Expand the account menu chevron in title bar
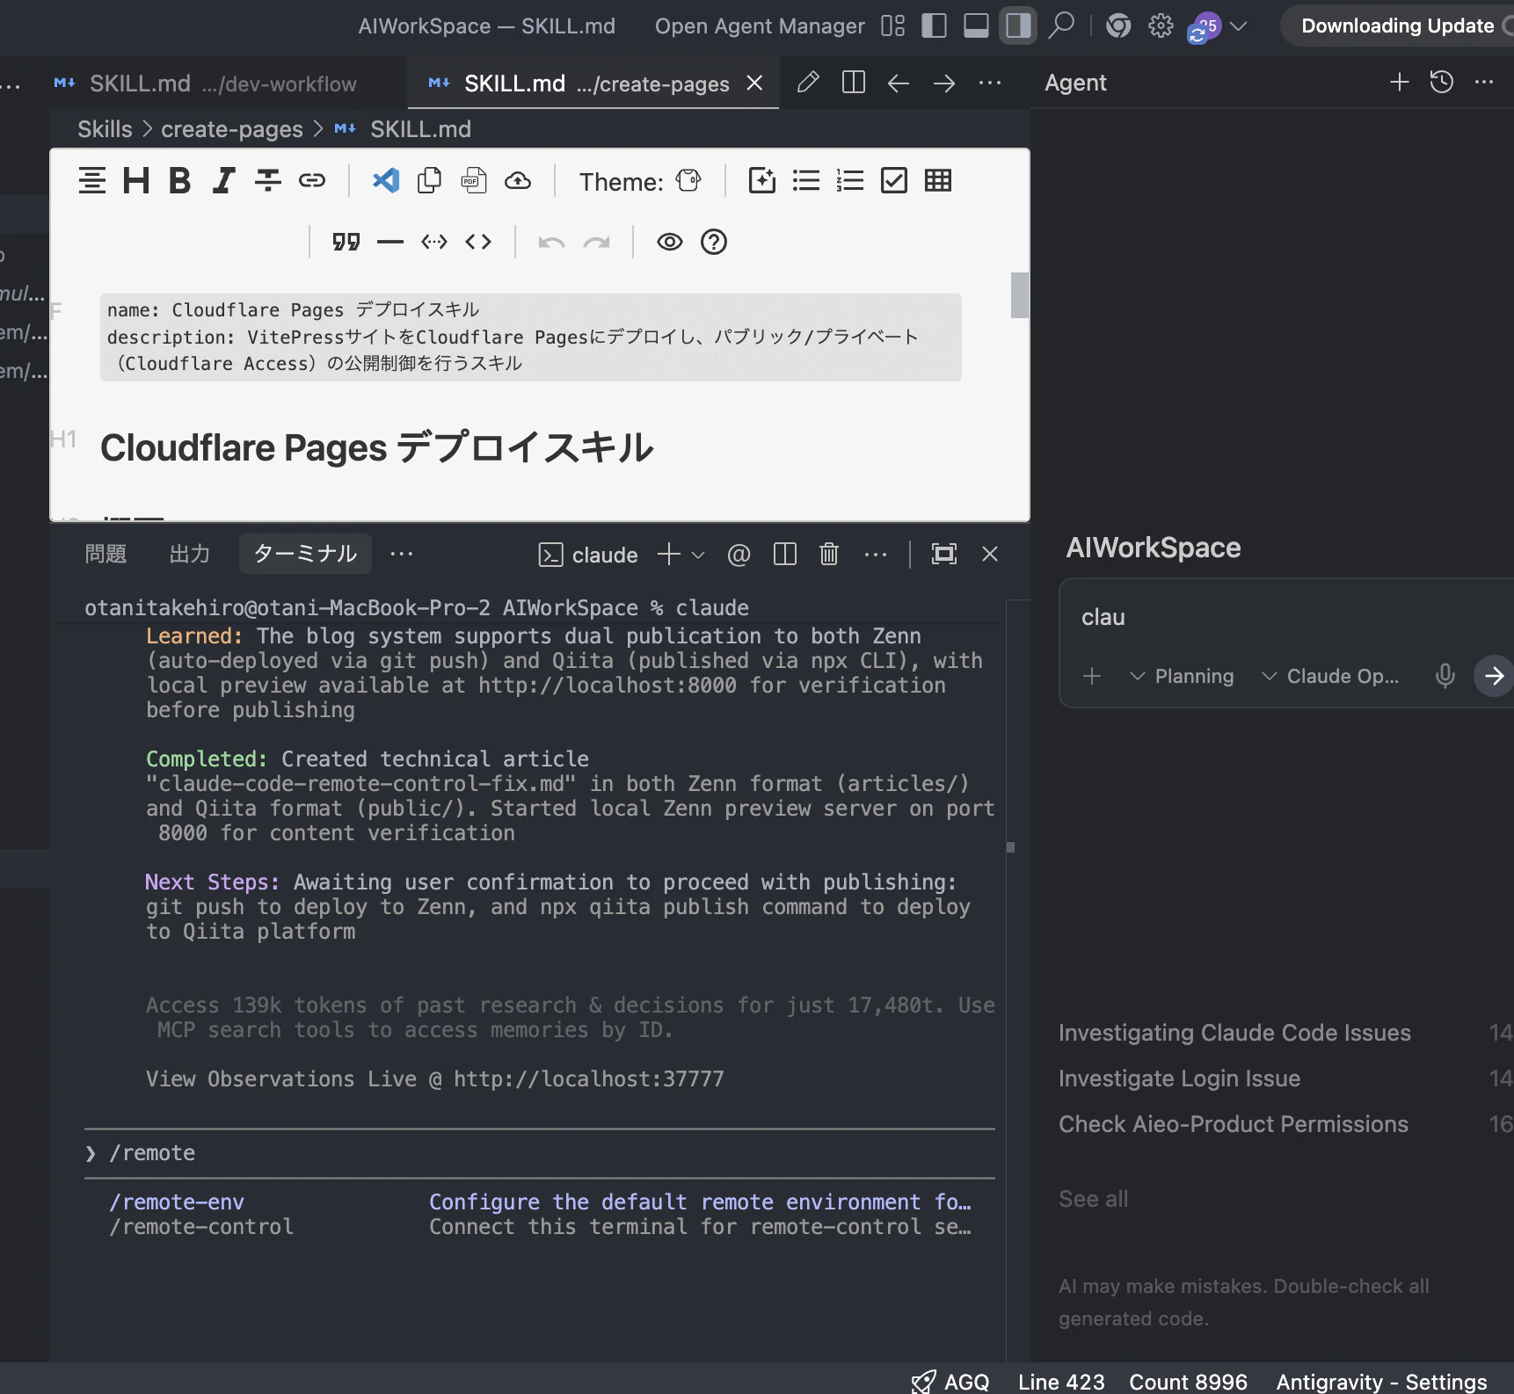 coord(1238,26)
